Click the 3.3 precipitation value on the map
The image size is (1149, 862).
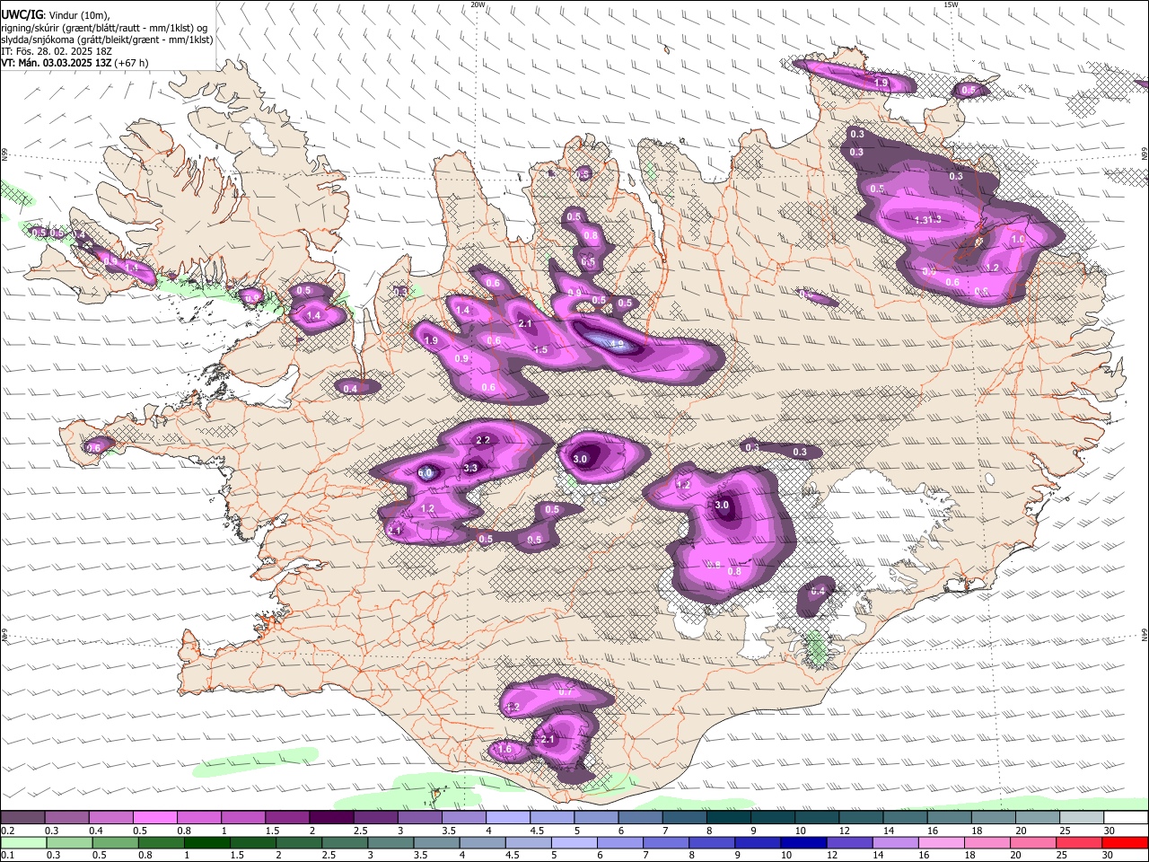coord(470,468)
